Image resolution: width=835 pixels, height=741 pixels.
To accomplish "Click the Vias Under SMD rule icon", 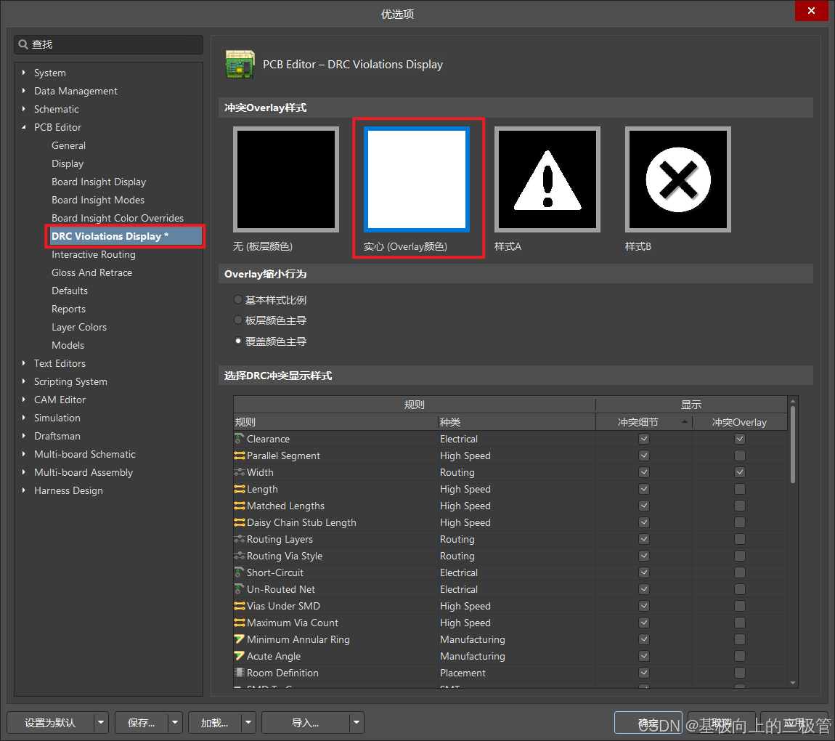I will pos(240,606).
